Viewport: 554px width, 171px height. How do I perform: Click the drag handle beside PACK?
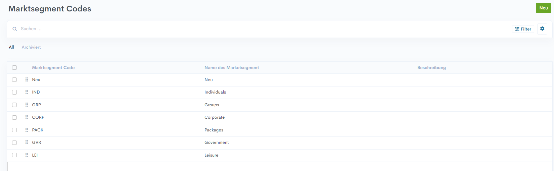pyautogui.click(x=27, y=130)
